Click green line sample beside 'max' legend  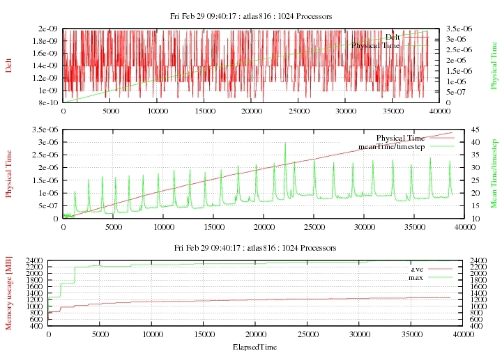click(x=440, y=277)
